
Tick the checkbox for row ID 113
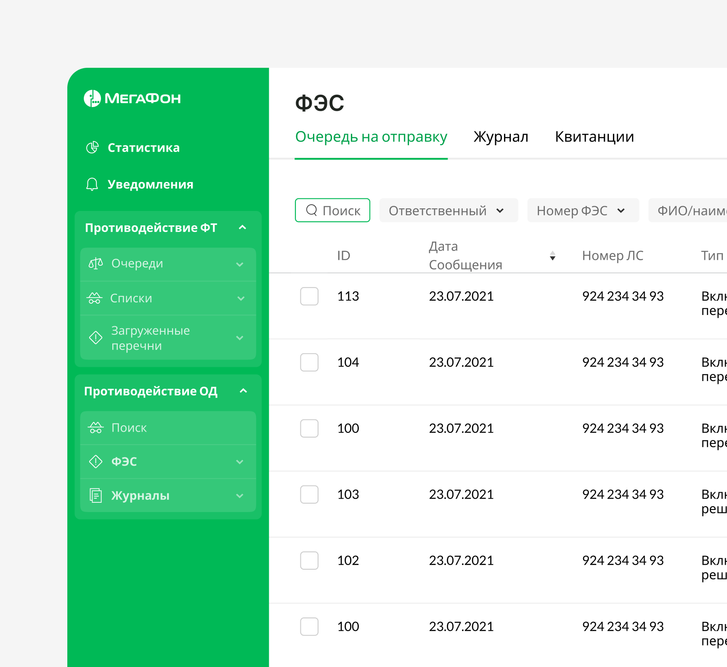click(x=309, y=296)
